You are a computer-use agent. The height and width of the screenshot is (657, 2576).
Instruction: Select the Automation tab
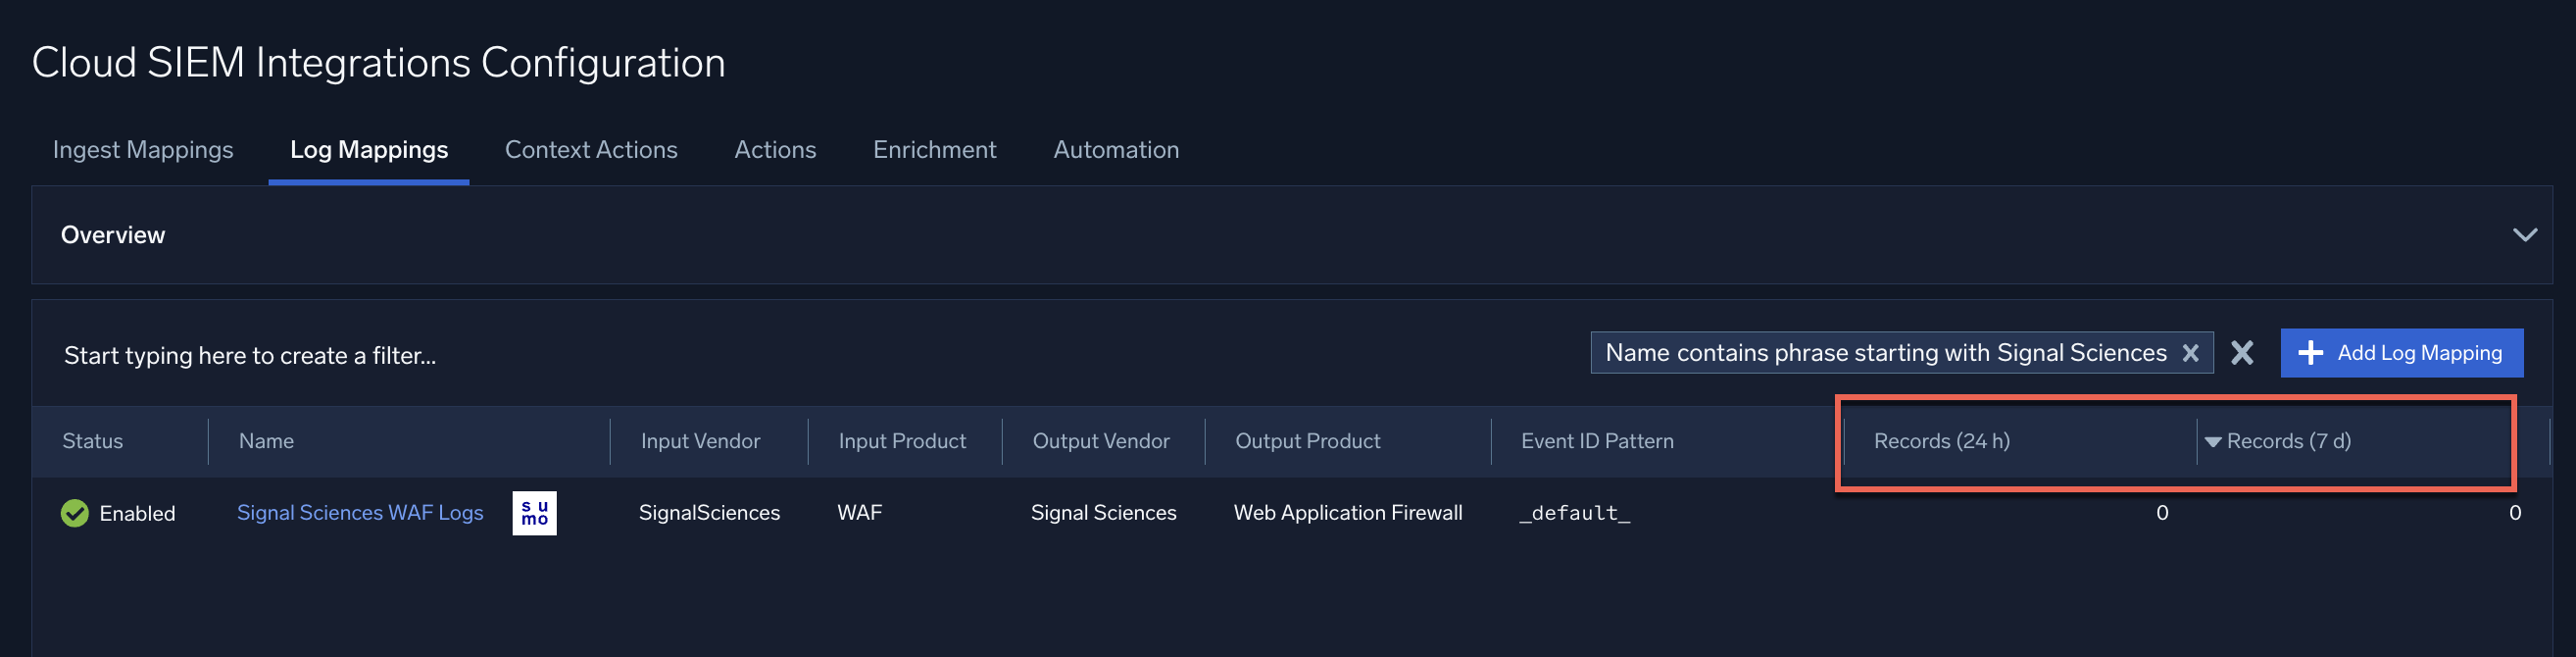point(1116,149)
